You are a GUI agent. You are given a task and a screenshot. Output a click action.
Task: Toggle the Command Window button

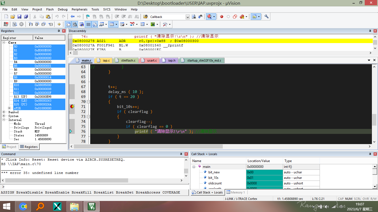click(x=68, y=24)
